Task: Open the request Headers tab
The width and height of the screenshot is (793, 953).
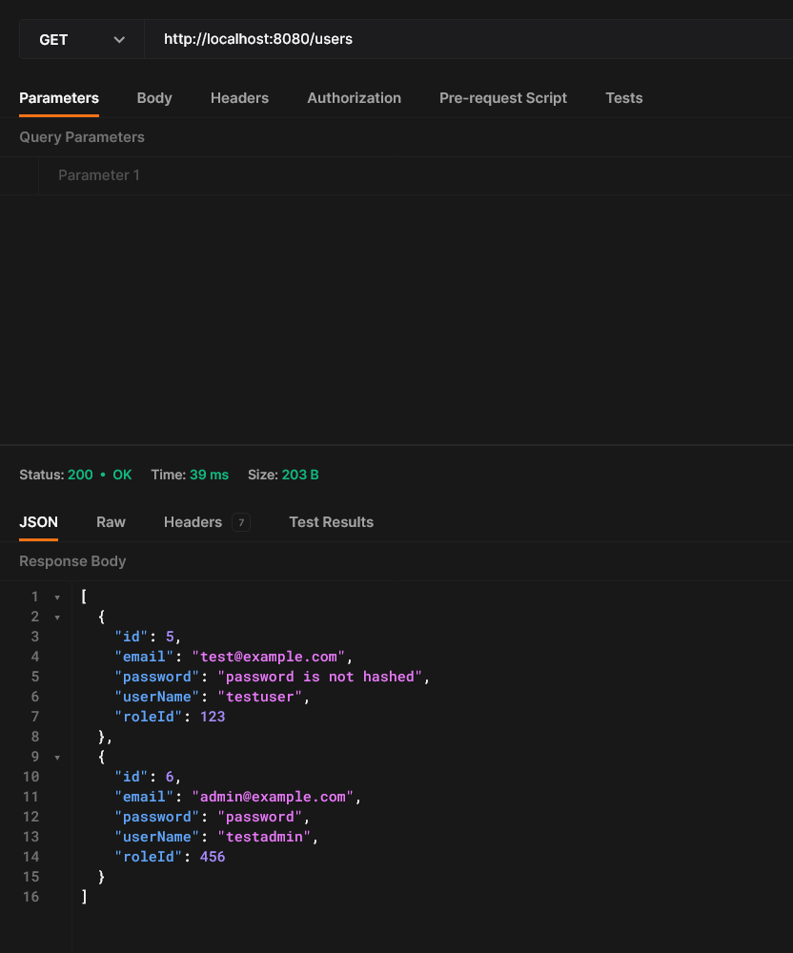Action: [x=239, y=98]
